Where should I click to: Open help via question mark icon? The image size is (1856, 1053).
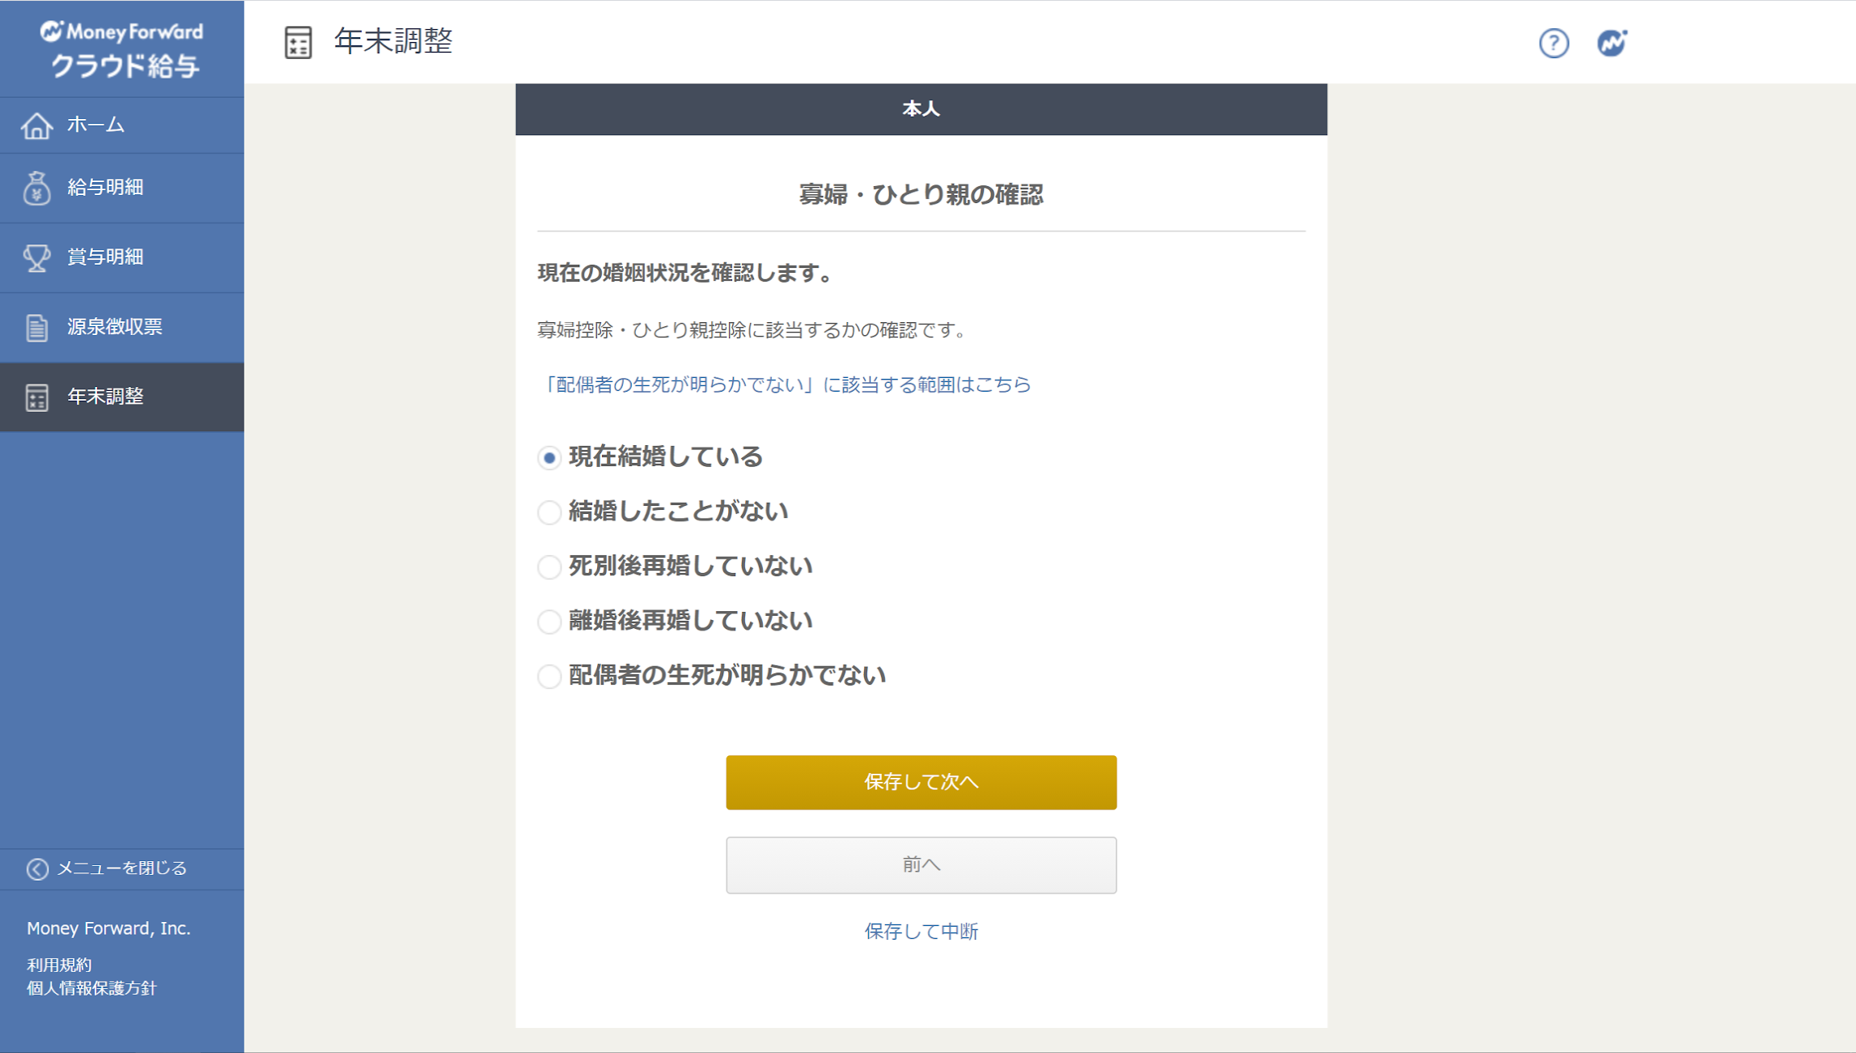(x=1553, y=43)
